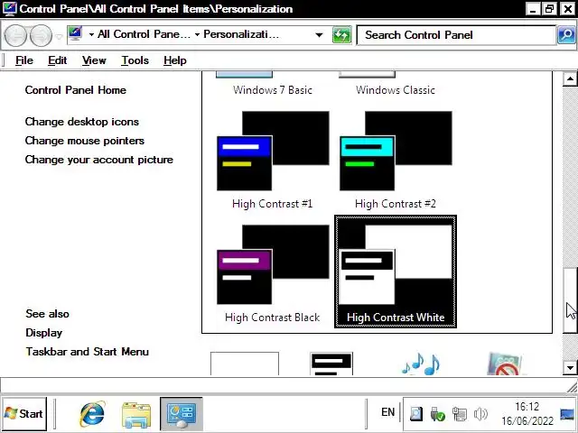Click the taskbar clock showing 16:12
Screen dimensions: 578x433
(527, 414)
